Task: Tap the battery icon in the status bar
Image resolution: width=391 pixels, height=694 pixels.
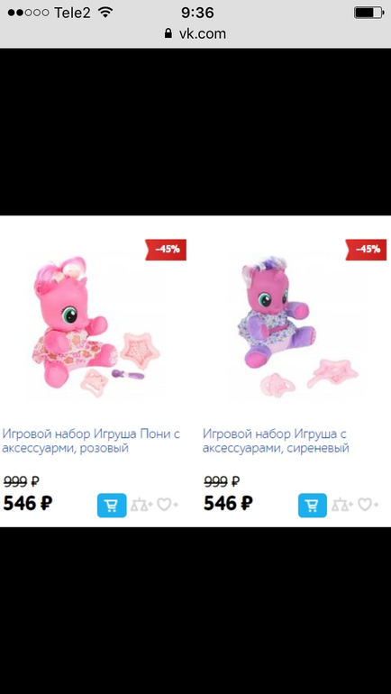Action: click(368, 13)
